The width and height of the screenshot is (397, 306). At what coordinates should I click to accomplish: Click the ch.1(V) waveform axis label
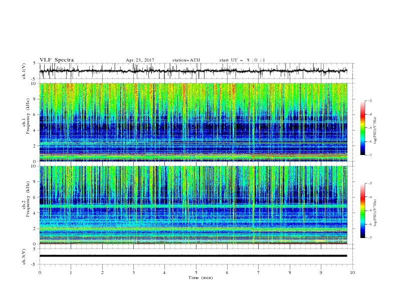[24, 71]
